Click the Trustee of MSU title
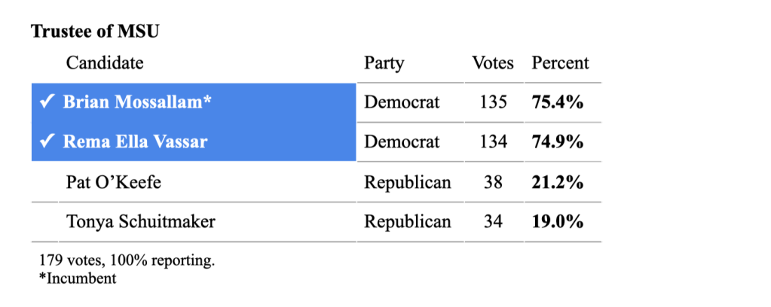This screenshot has height=307, width=771. tap(95, 32)
